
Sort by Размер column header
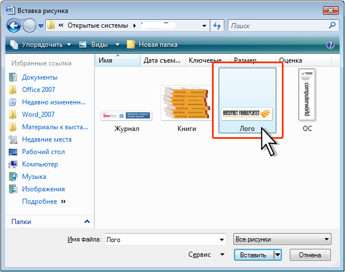pyautogui.click(x=253, y=59)
